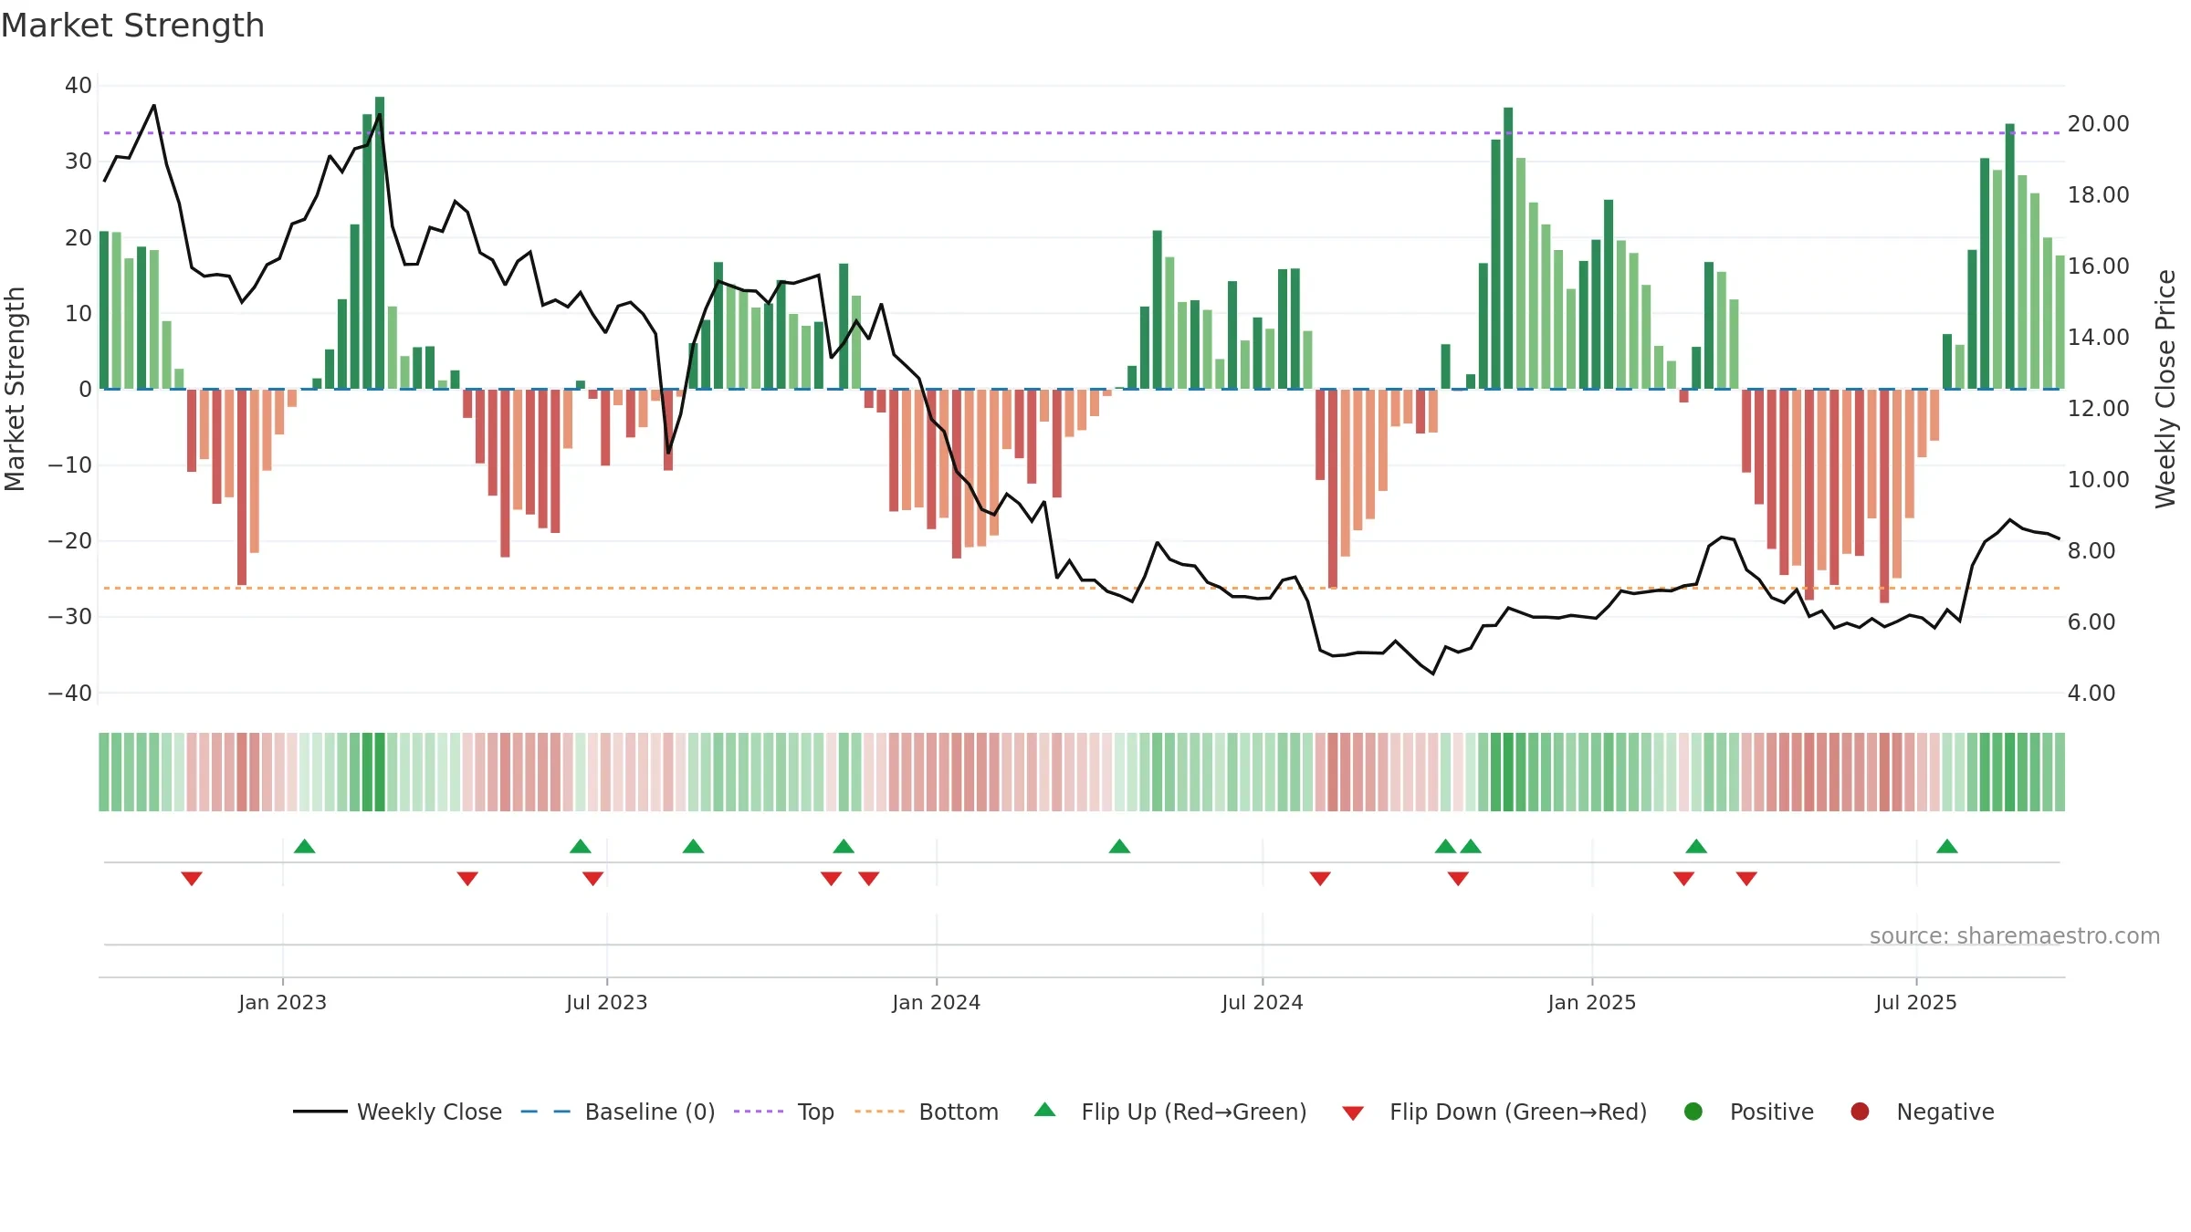Viewport: 2191px width, 1232px height.
Task: Click the Jul 2025 axis label
Action: point(1915,1002)
